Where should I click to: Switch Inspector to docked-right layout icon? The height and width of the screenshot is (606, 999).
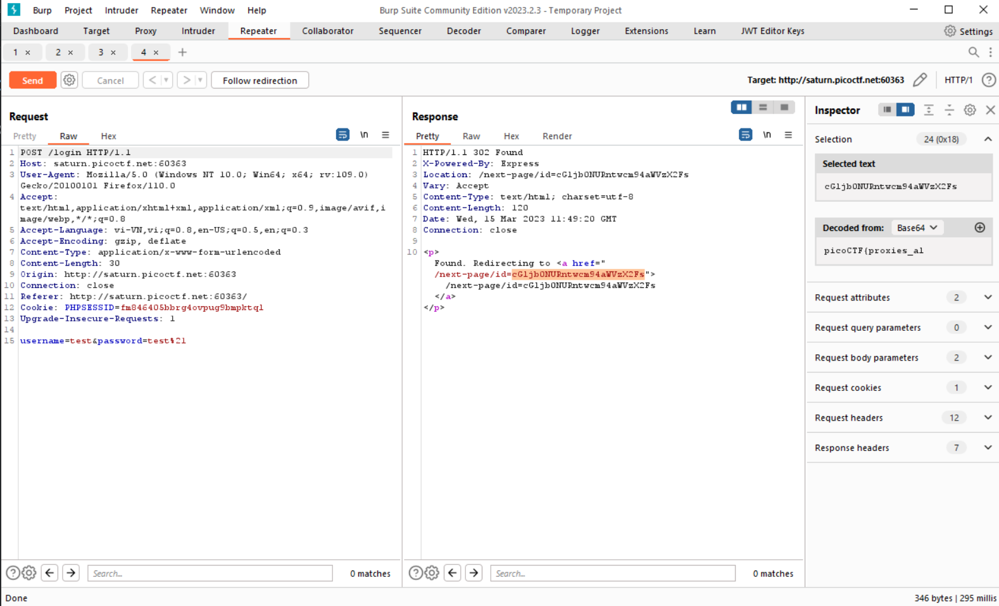(x=905, y=110)
